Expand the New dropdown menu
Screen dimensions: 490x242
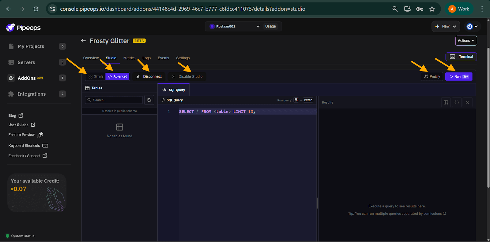click(446, 27)
